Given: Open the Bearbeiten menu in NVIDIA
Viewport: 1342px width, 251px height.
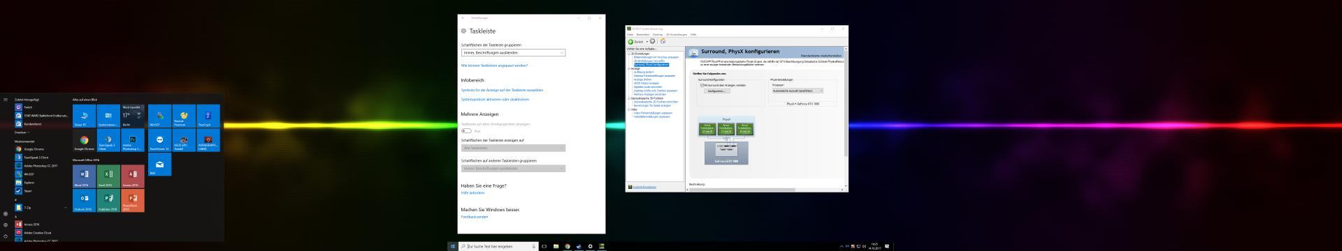Looking at the screenshot, I should [x=642, y=34].
